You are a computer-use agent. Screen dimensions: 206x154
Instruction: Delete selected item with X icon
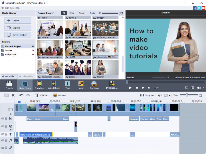pyautogui.click(x=13, y=95)
